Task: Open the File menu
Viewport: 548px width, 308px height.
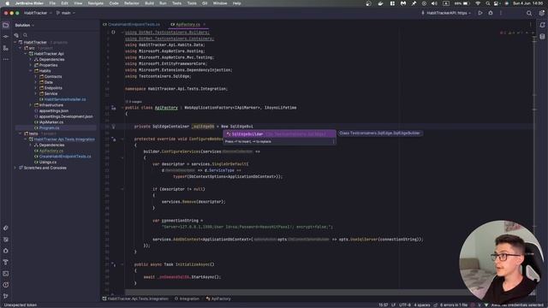Action: 52,3
